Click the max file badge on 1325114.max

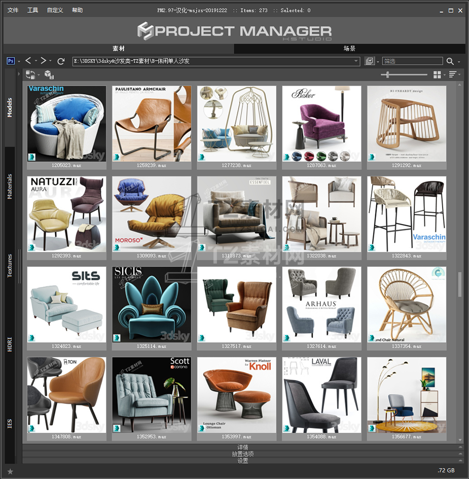(x=117, y=338)
